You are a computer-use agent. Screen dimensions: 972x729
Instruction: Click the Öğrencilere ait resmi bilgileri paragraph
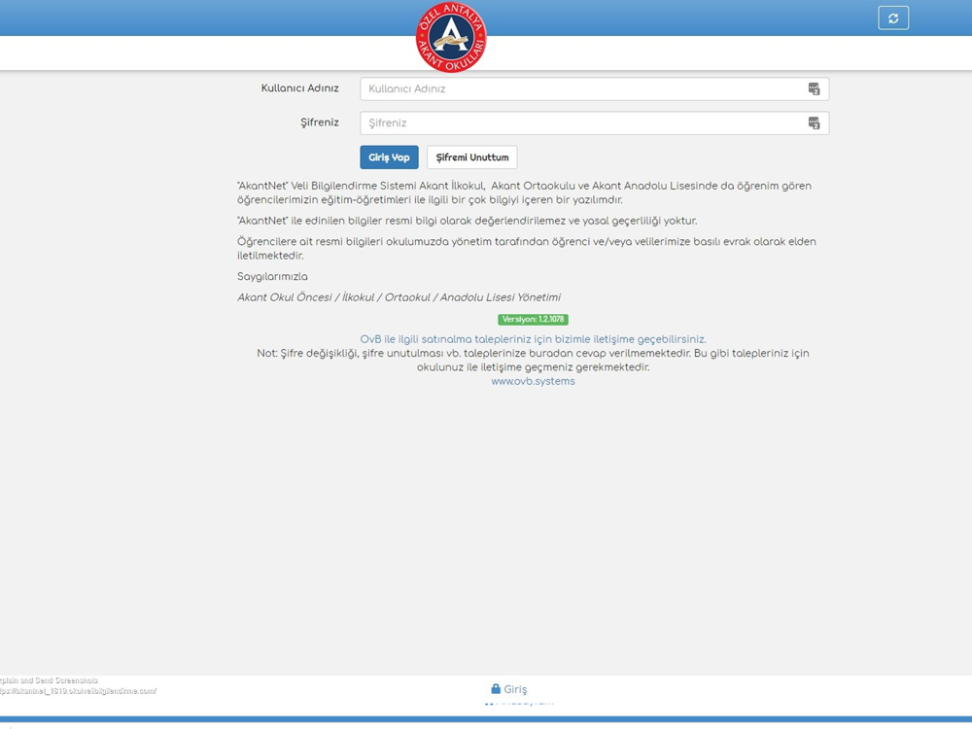tap(526, 249)
